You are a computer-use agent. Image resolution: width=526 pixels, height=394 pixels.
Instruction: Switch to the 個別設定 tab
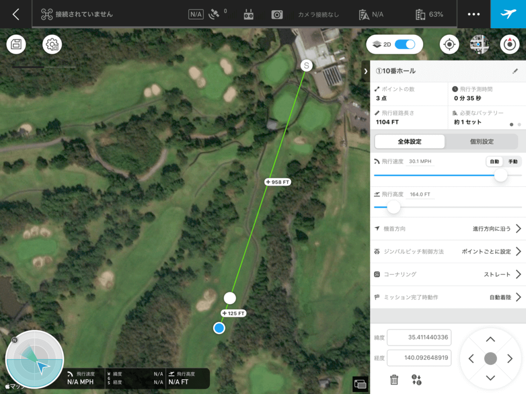click(481, 142)
